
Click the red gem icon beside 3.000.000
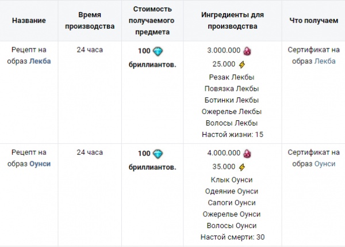click(247, 51)
